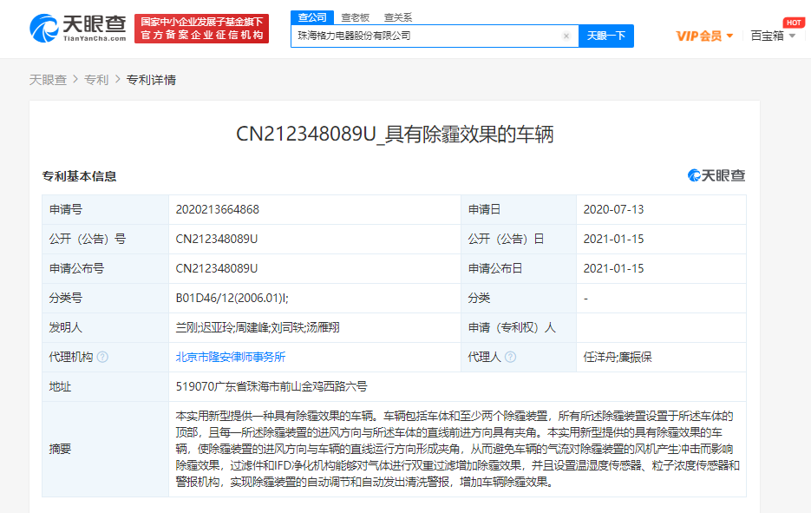
Task: Click the company name search input field
Action: pyautogui.click(x=425, y=36)
